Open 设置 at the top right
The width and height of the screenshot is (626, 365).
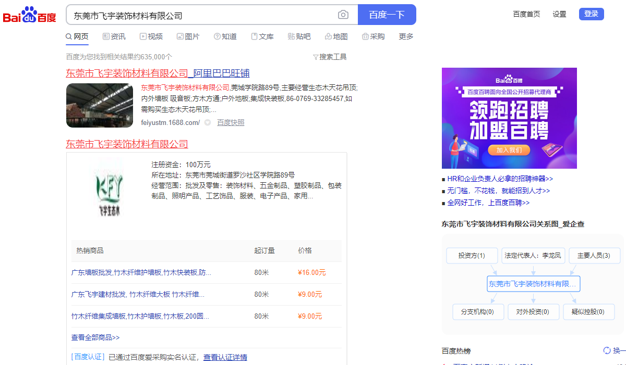pyautogui.click(x=560, y=14)
